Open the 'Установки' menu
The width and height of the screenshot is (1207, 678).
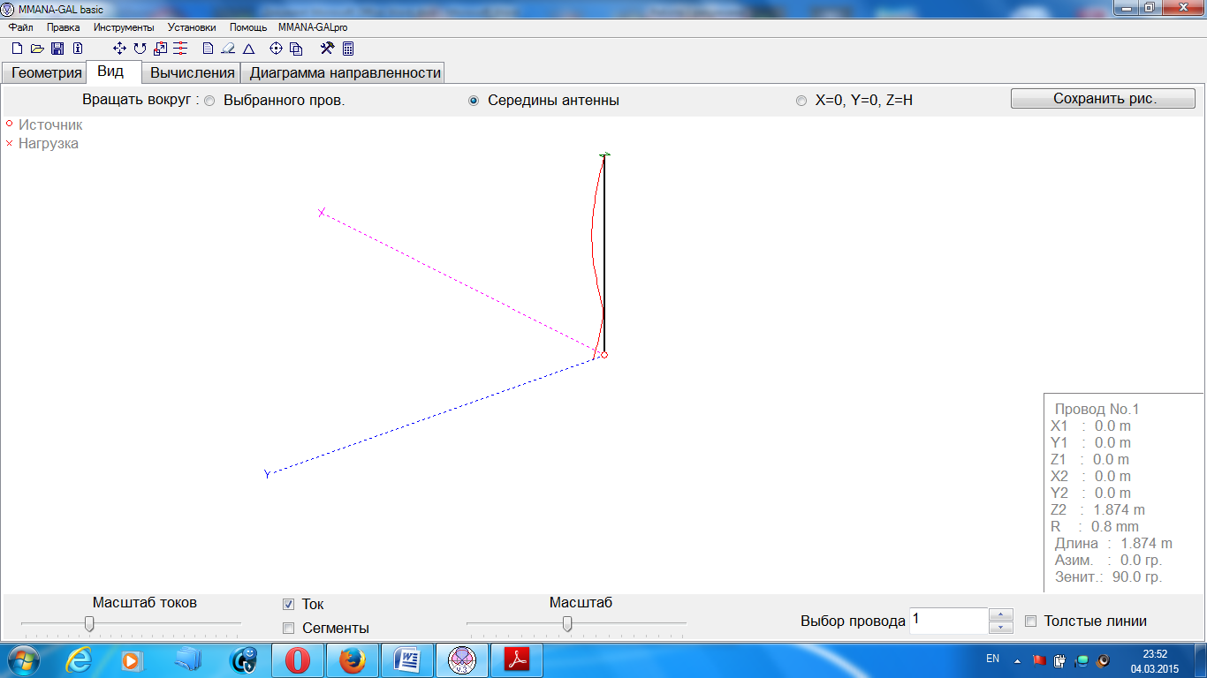(192, 27)
